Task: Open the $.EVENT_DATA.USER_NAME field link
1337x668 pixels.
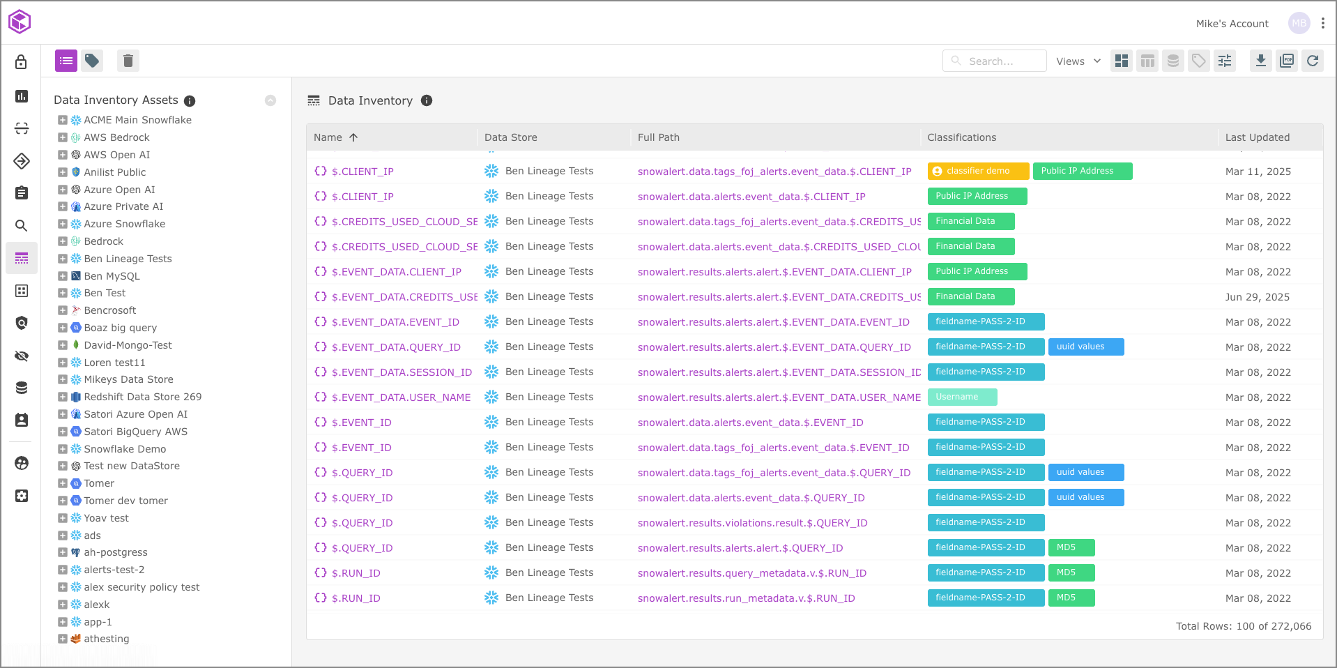Action: point(401,397)
